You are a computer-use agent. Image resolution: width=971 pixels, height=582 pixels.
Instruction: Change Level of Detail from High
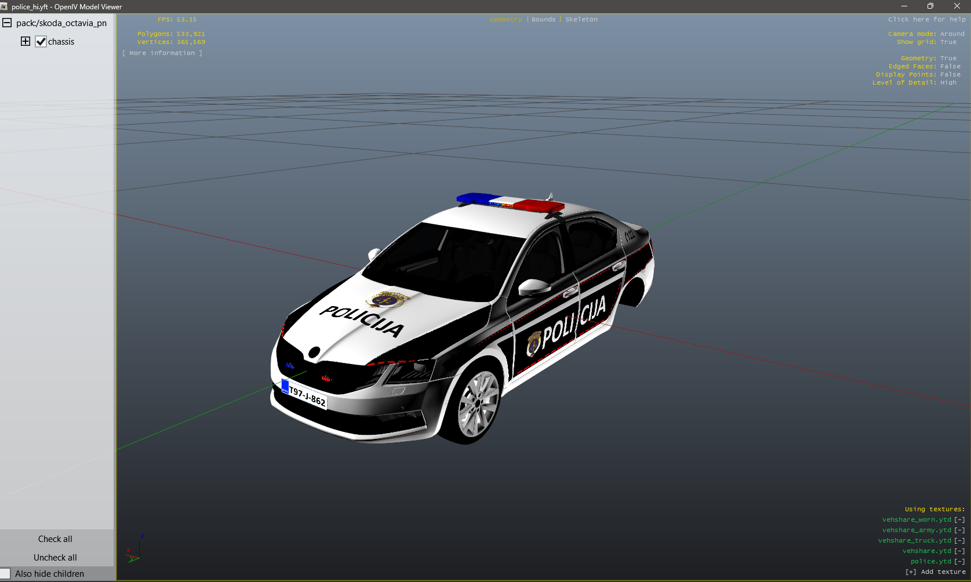pos(948,82)
